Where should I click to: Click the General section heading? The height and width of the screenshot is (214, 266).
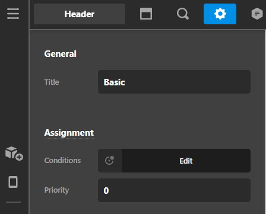(x=61, y=54)
